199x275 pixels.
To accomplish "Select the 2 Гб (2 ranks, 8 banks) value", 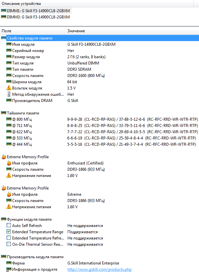I will [87, 57].
